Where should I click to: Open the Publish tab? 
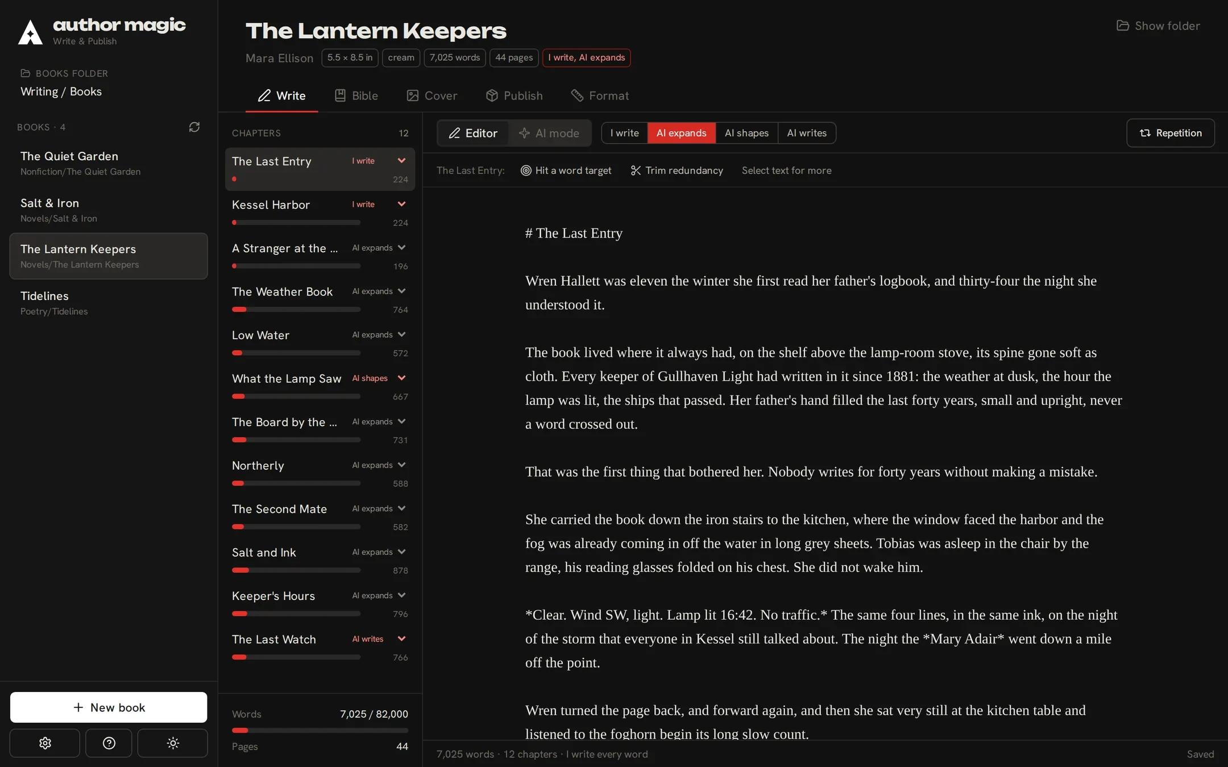(515, 95)
